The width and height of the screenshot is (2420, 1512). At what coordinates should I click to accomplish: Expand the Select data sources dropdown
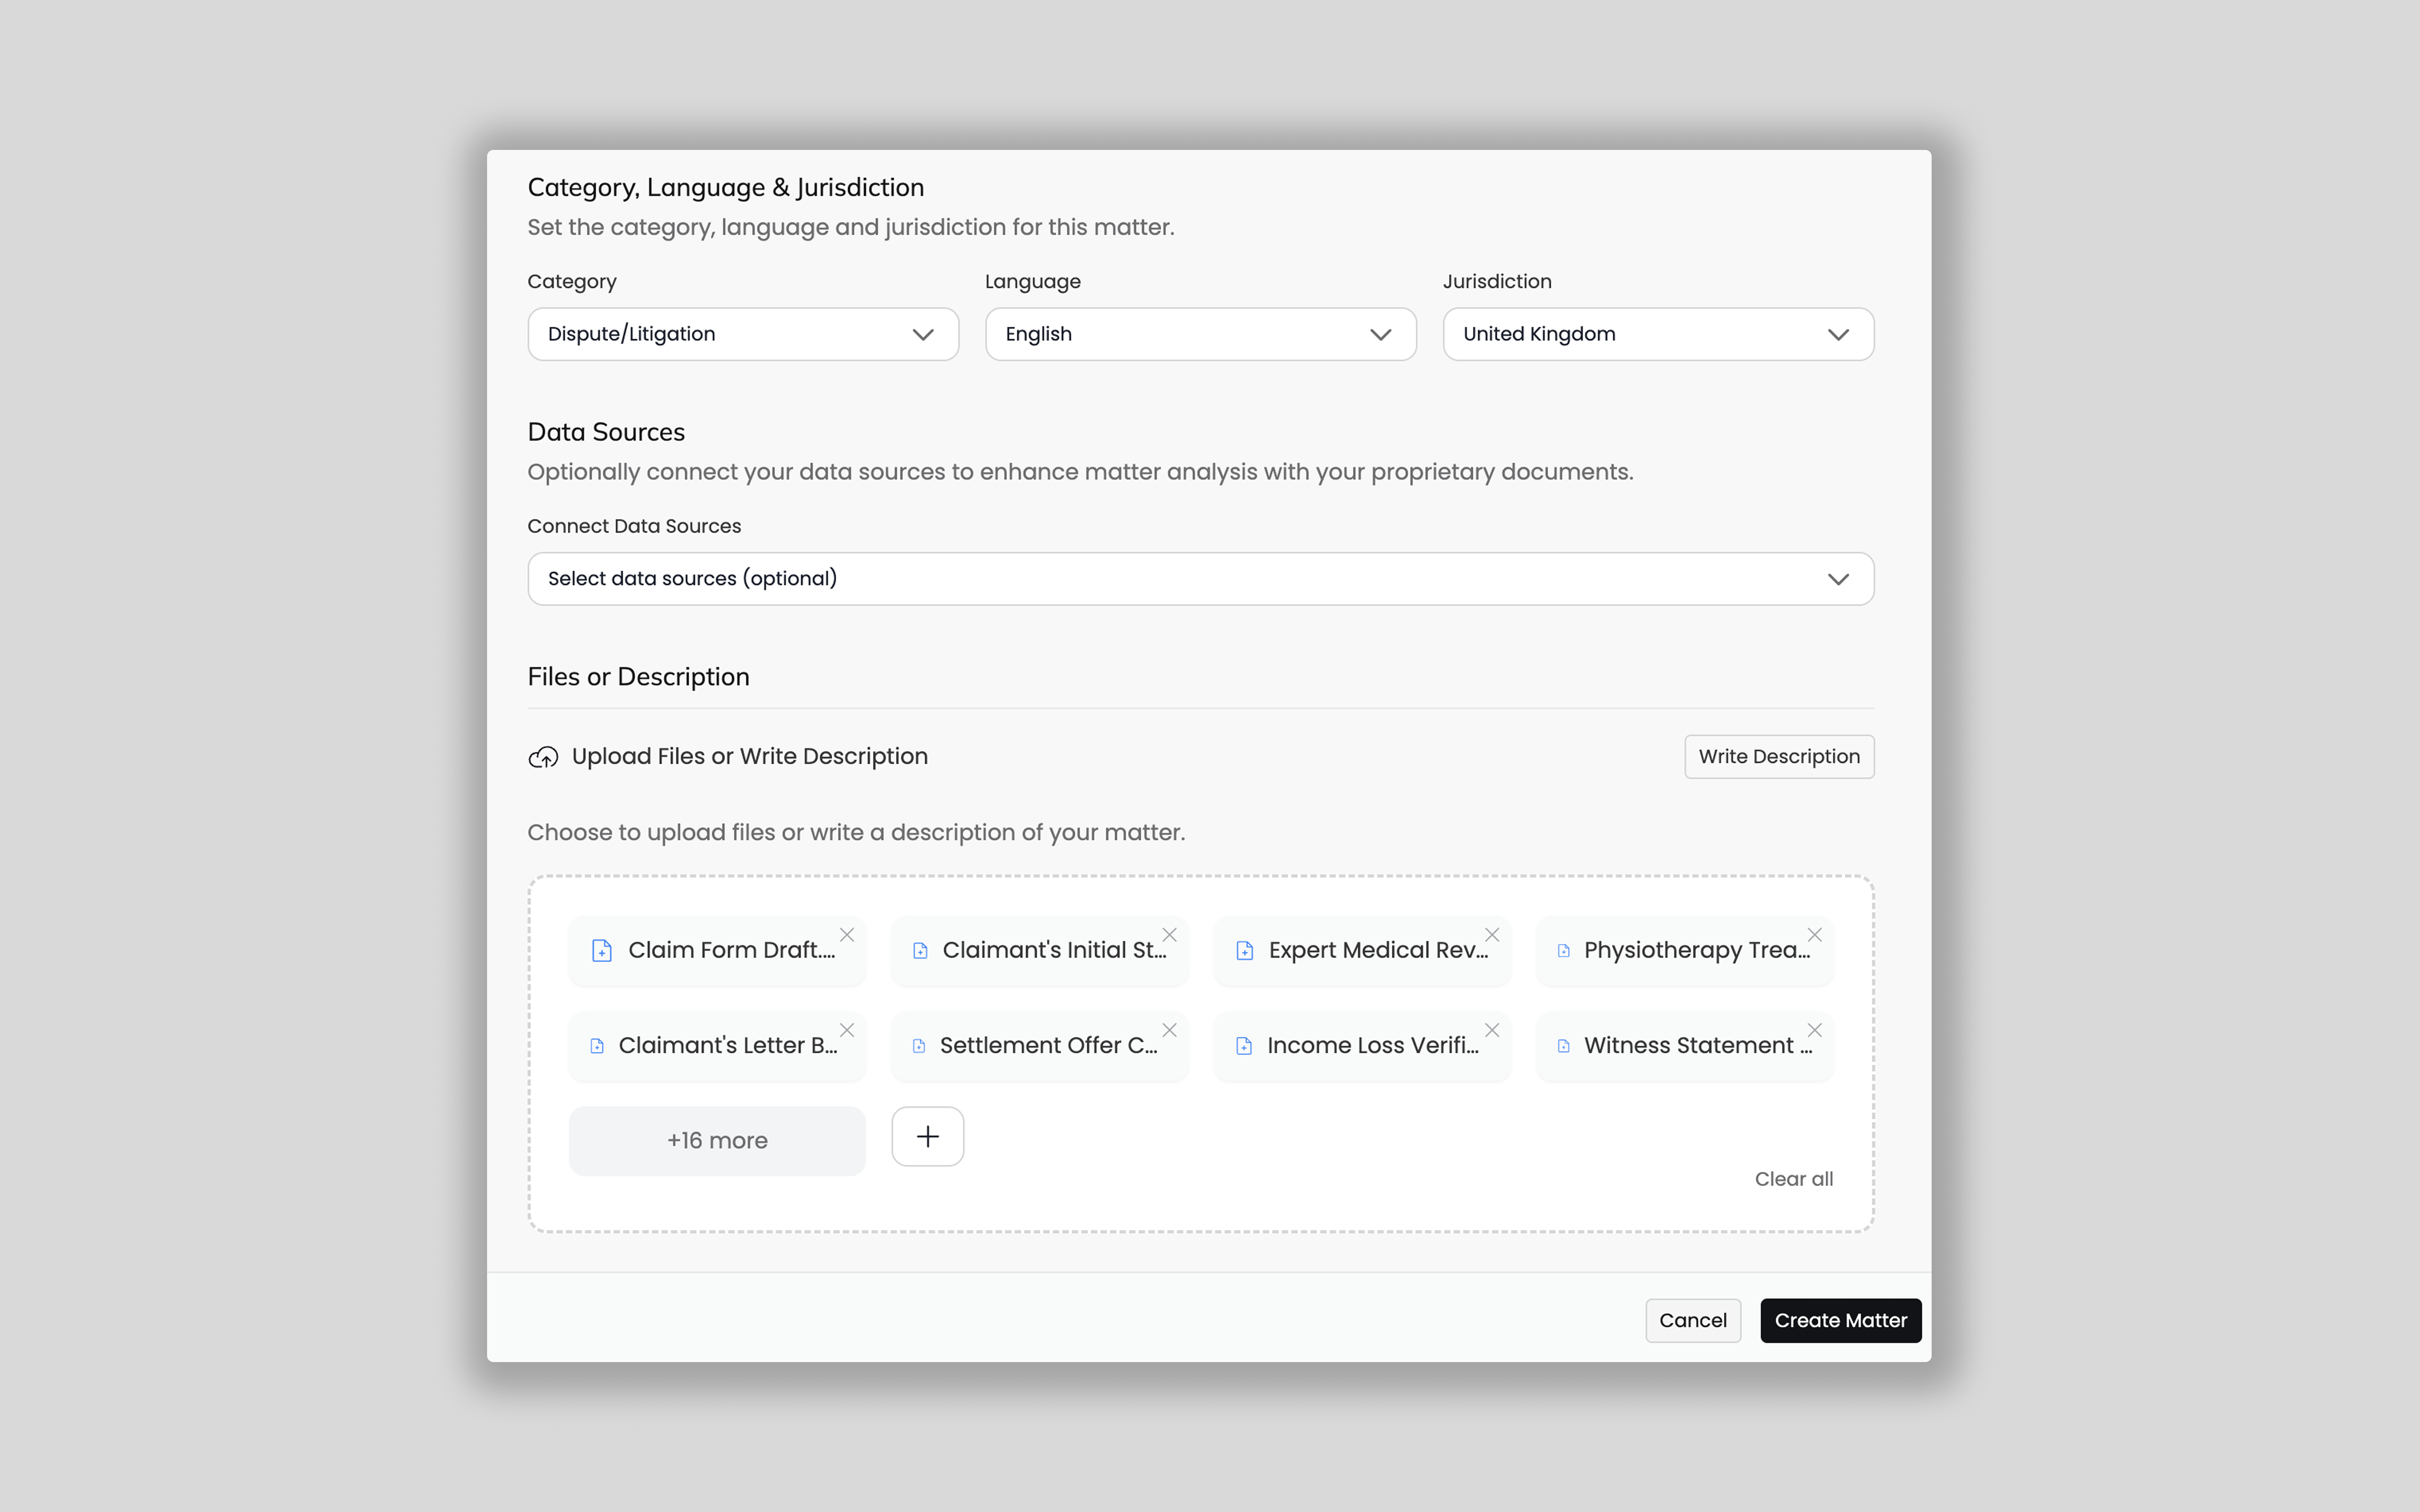coord(1200,579)
